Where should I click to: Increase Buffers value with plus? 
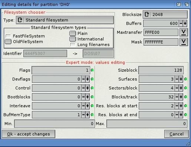tap(185, 23)
